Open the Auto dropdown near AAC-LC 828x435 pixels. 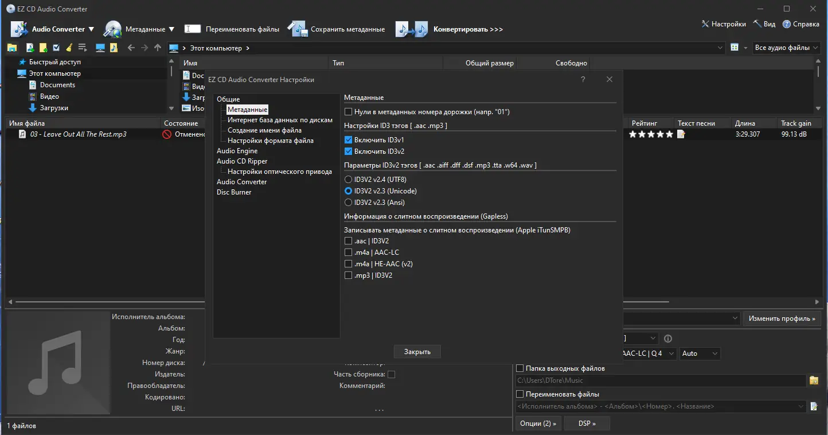pyautogui.click(x=699, y=354)
